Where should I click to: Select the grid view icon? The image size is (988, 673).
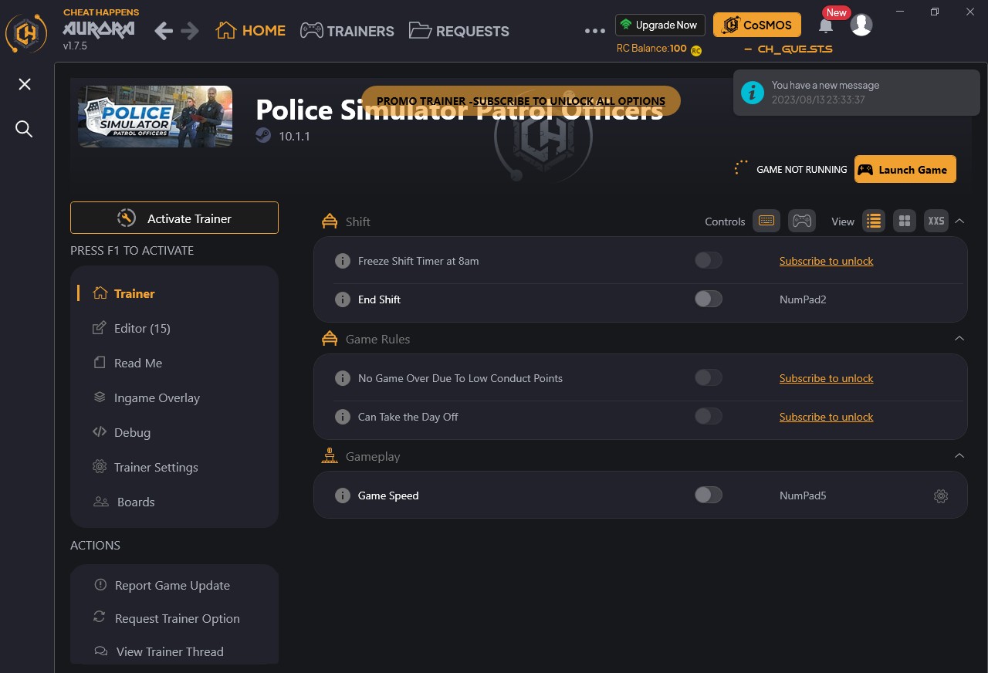tap(905, 221)
